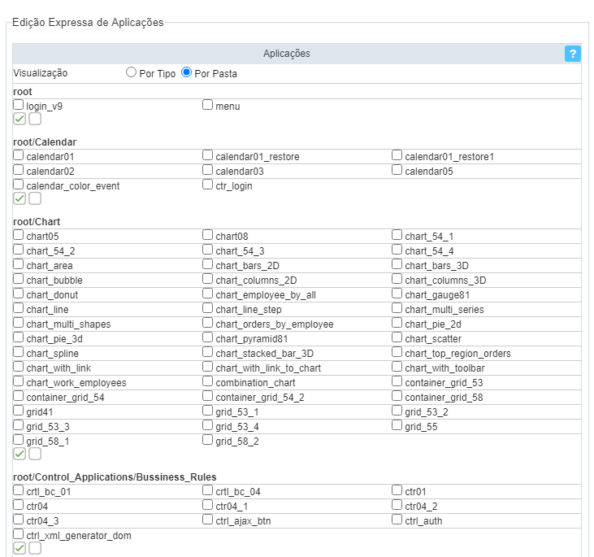
Task: Click the ctrl_xml_generator_dom label
Action: pos(78,536)
